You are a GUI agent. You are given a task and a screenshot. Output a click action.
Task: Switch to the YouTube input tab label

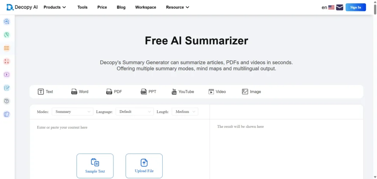pyautogui.click(x=186, y=92)
